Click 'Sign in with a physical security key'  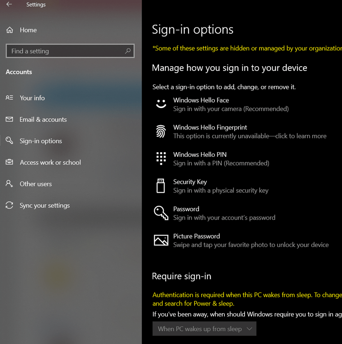[221, 191]
